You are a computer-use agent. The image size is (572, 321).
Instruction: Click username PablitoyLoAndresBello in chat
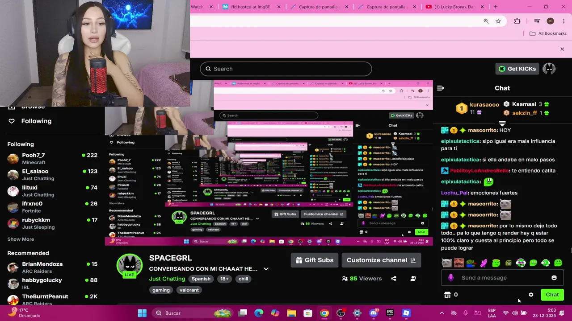tap(479, 171)
